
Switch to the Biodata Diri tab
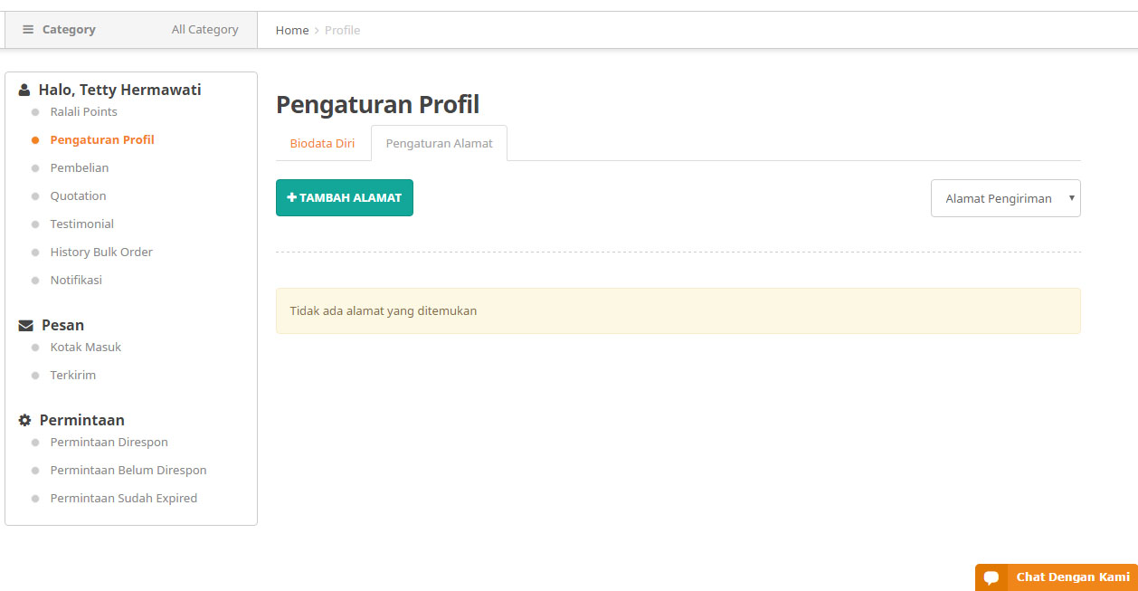click(322, 143)
